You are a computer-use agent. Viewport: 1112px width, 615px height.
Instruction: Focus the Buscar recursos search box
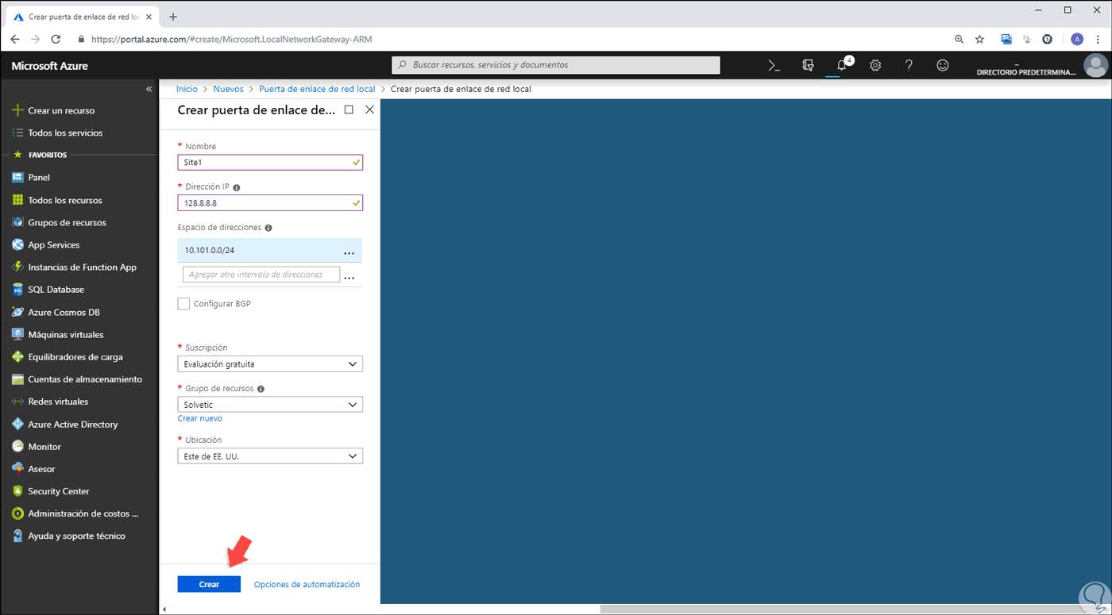click(556, 65)
